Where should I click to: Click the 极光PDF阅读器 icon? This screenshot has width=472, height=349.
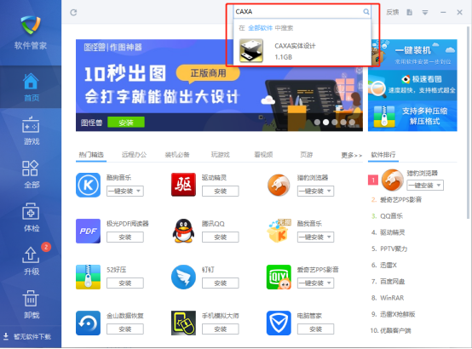(89, 231)
